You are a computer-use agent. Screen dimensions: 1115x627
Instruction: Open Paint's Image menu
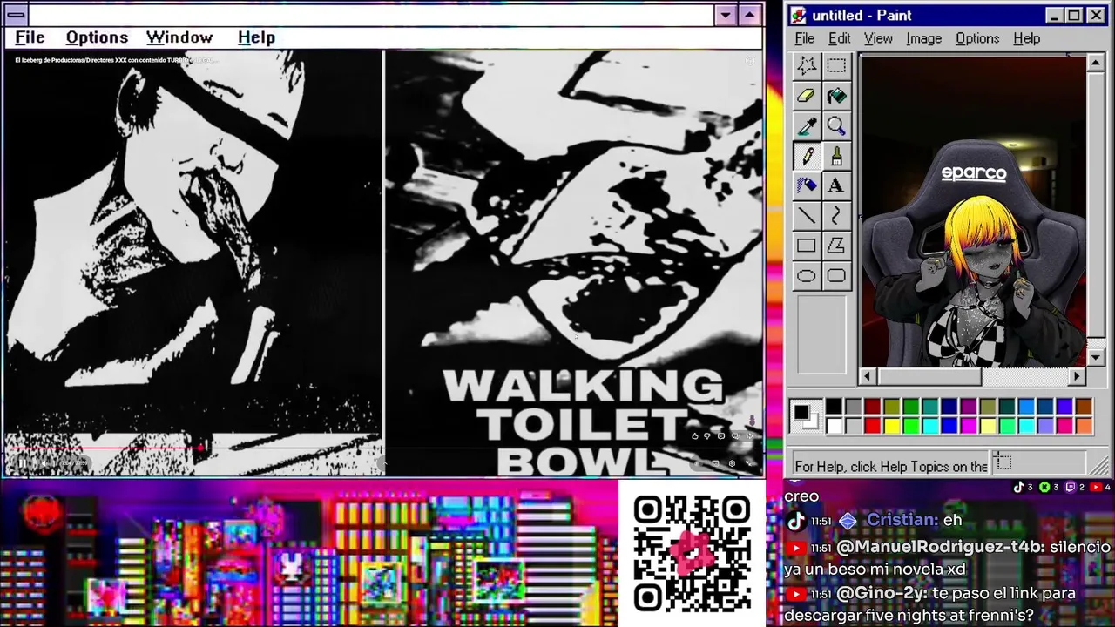(x=923, y=38)
